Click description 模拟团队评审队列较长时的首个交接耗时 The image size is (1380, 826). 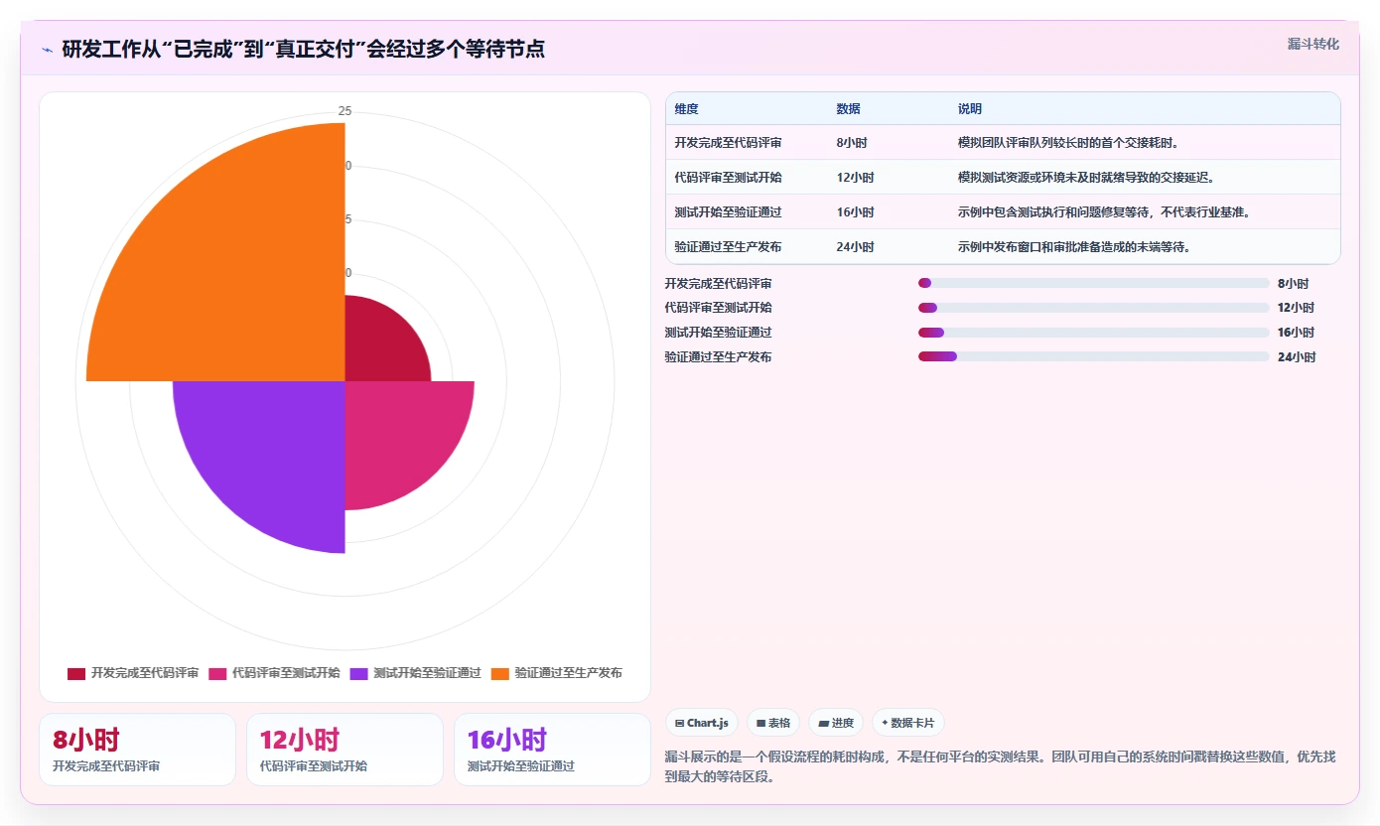point(1068,143)
